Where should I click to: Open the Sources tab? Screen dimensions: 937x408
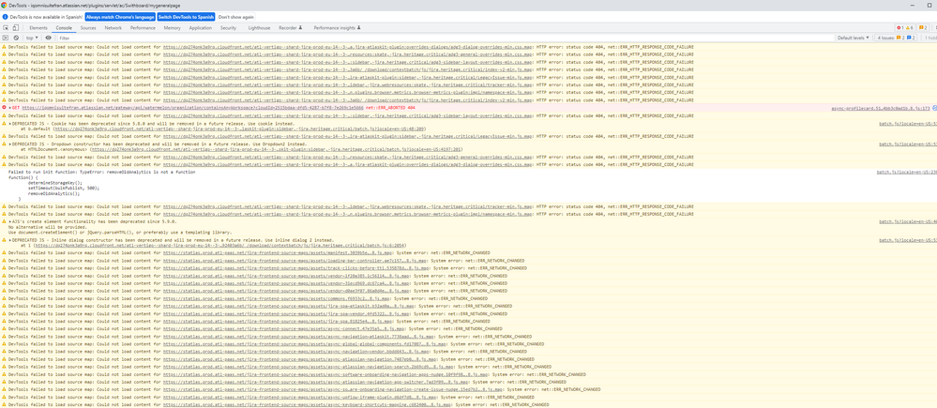[88, 28]
